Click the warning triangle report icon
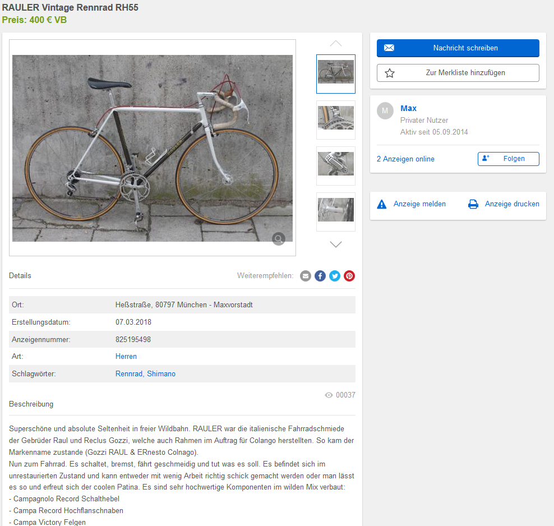The image size is (554, 526). [382, 204]
